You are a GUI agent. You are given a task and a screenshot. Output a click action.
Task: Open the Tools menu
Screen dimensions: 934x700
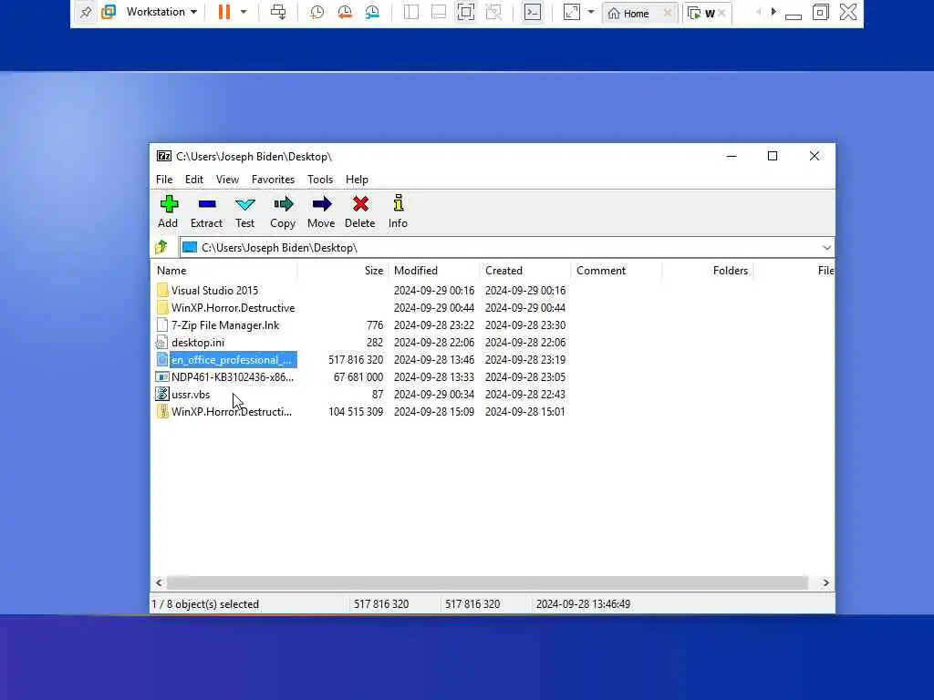tap(320, 180)
